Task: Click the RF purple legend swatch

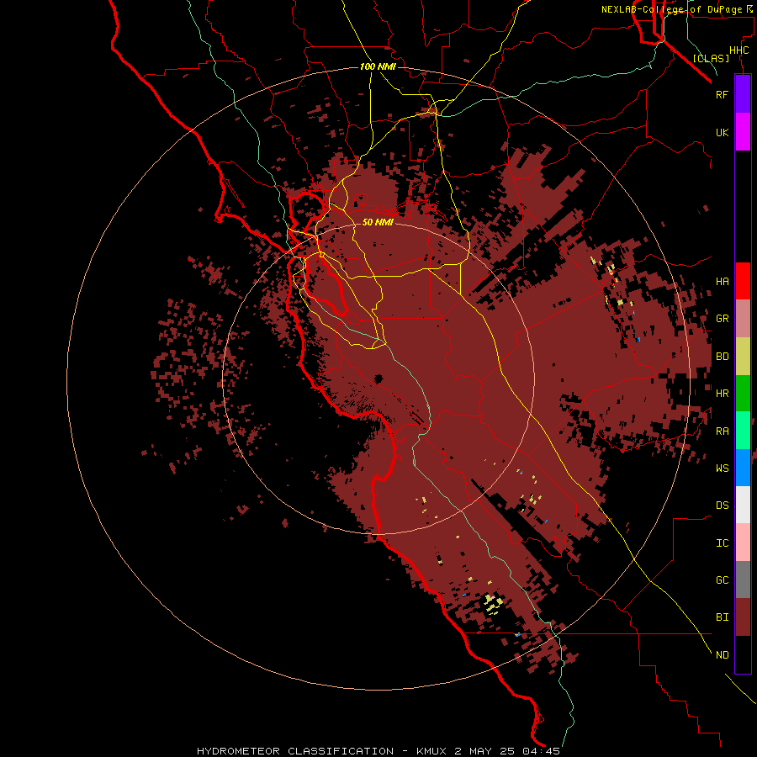Action: coord(743,93)
